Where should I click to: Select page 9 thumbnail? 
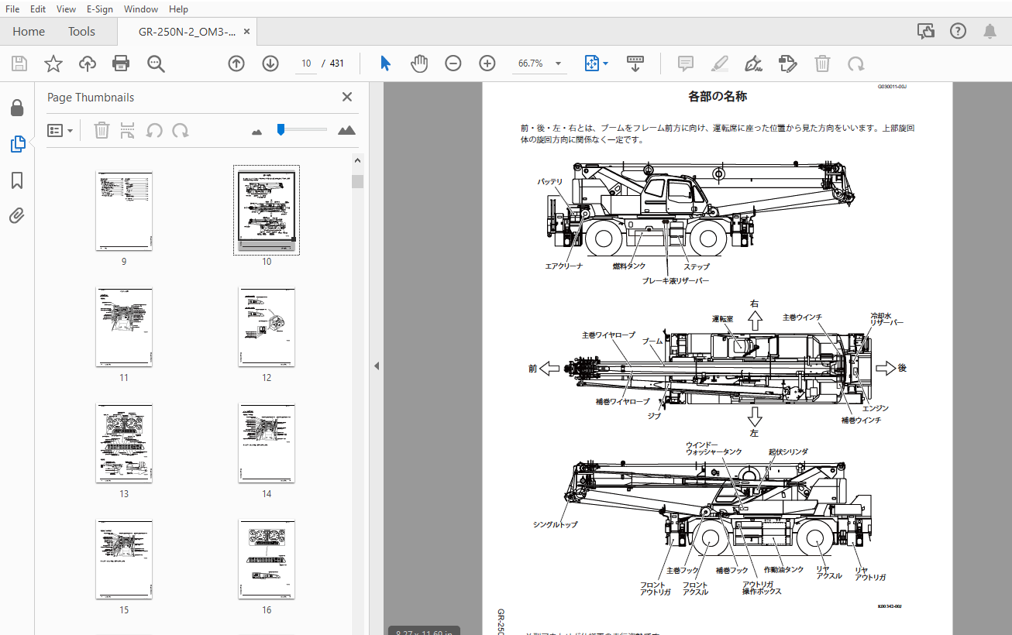point(124,211)
